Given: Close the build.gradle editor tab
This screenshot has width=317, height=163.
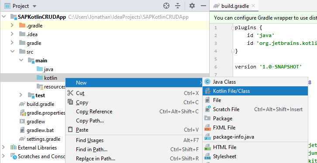Looking at the screenshot, I should (253, 6).
